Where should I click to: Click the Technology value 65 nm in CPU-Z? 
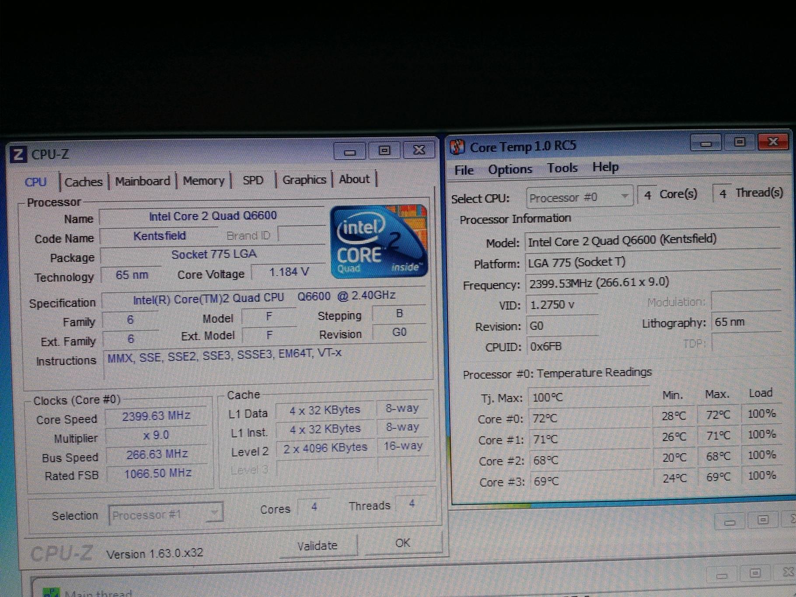tap(132, 275)
